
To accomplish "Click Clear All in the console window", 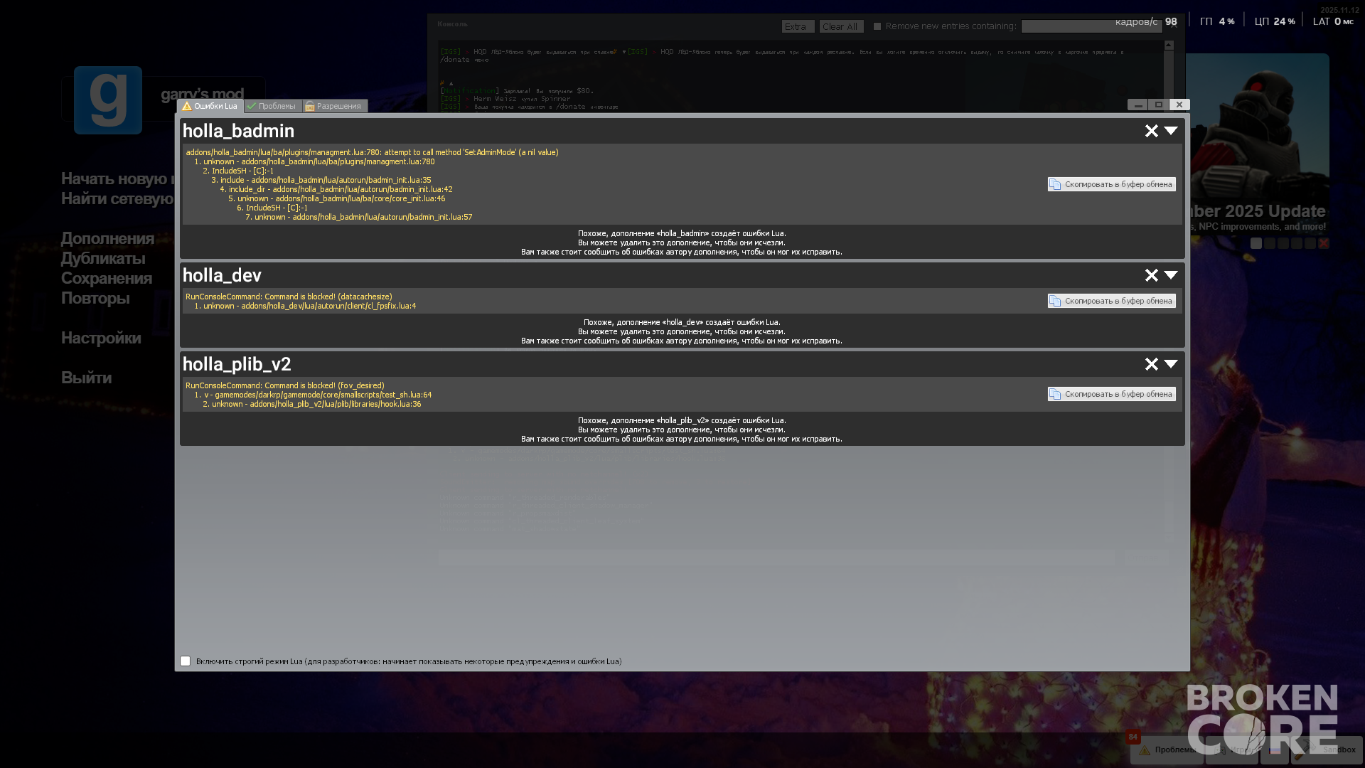I will point(841,26).
